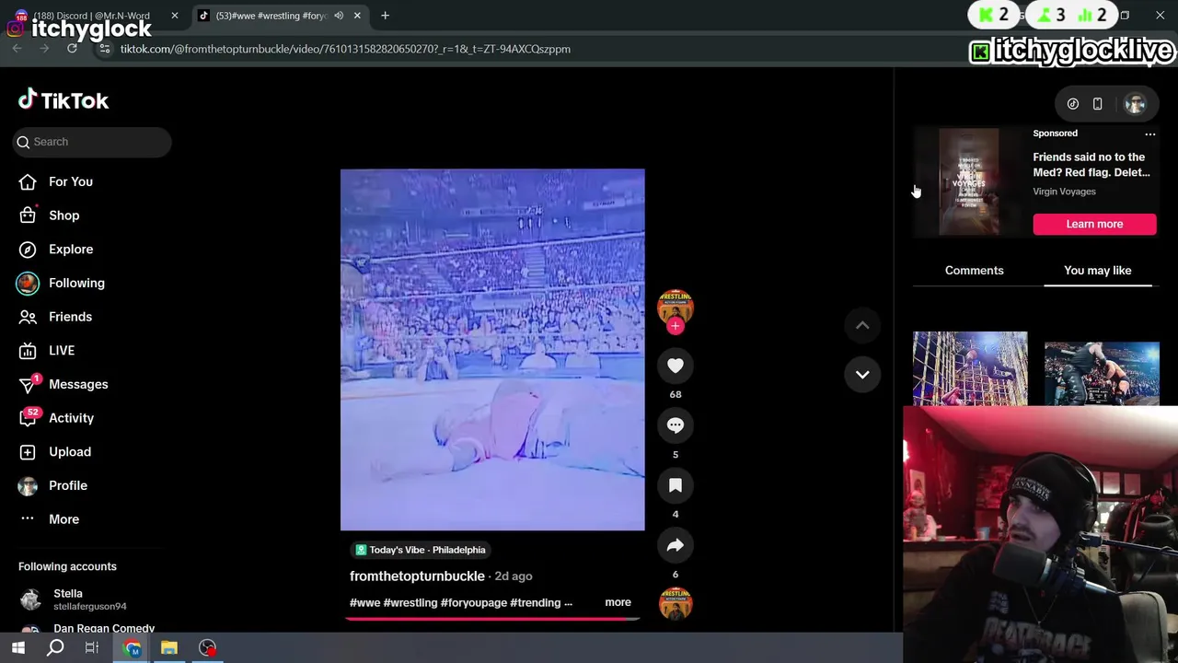This screenshot has width=1178, height=663.
Task: Reload the browser page
Action: (x=72, y=49)
